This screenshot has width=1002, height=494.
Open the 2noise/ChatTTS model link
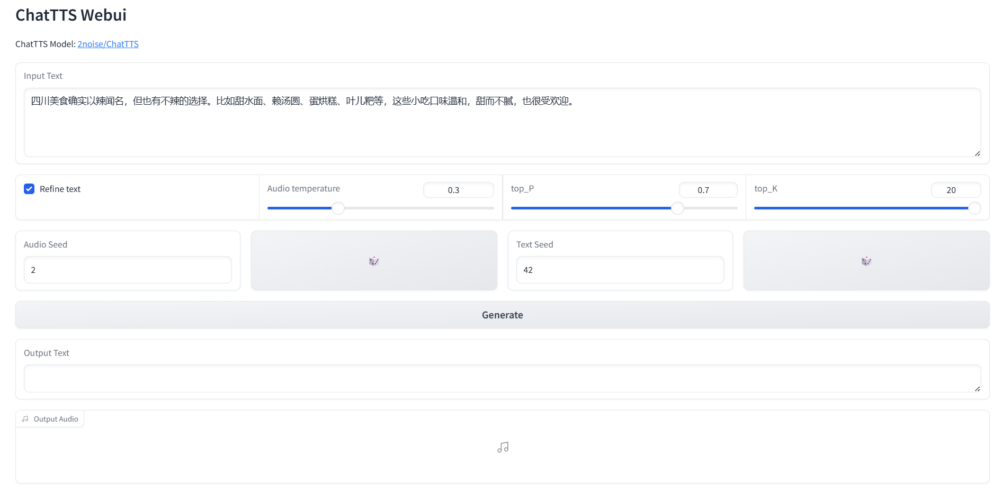pos(108,44)
